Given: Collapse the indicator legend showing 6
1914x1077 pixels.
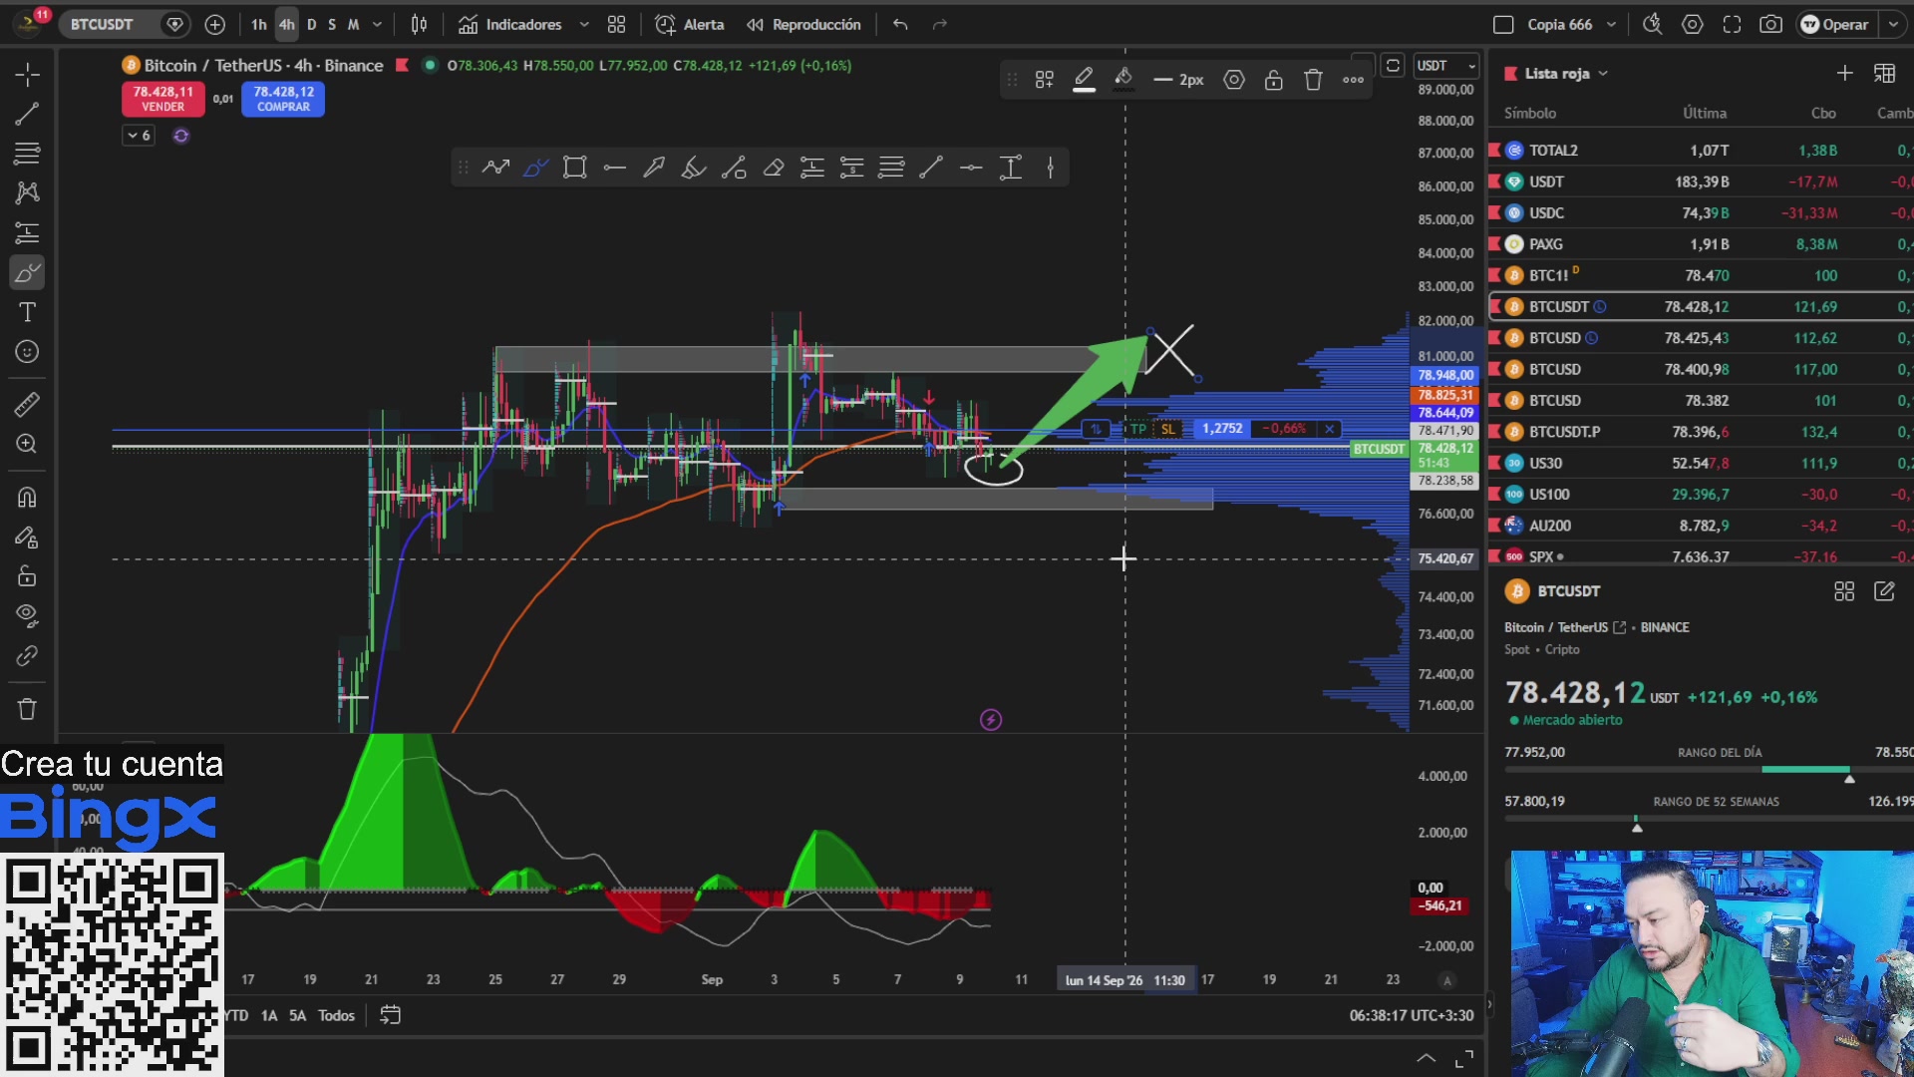Looking at the screenshot, I should click(139, 135).
